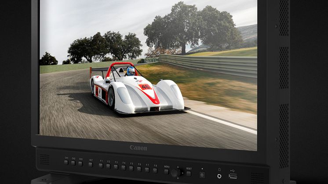Switch to the CH2 input channel

tap(73, 163)
